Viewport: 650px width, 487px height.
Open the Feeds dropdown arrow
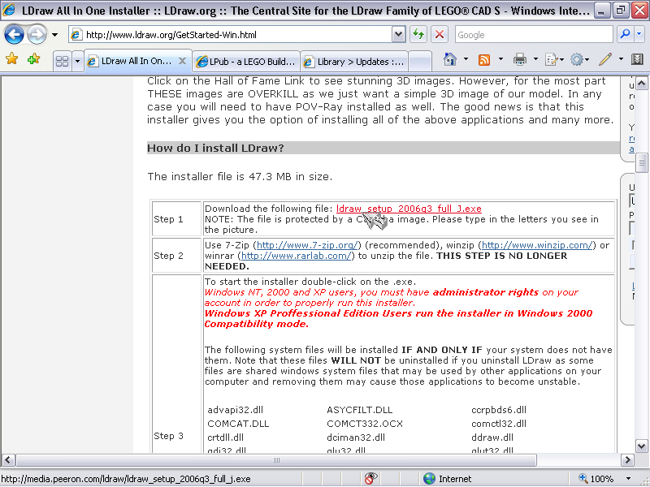pos(500,59)
